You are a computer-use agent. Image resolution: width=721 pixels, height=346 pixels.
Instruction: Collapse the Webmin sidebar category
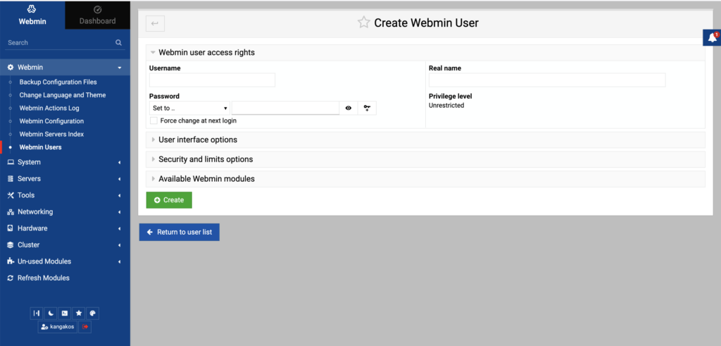click(x=65, y=67)
